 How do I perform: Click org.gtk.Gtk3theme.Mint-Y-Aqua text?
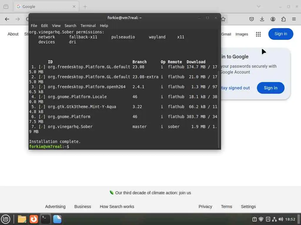82,107
